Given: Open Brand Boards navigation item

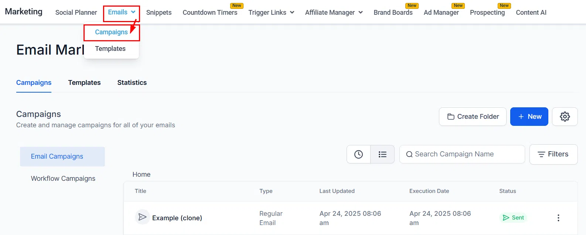Looking at the screenshot, I should click(393, 13).
